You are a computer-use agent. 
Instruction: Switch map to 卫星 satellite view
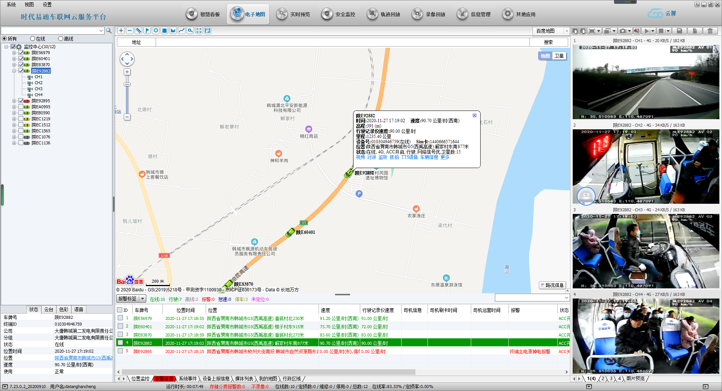coord(559,56)
